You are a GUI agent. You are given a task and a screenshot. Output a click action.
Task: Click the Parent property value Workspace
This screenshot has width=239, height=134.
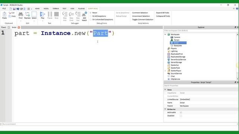click(184, 106)
